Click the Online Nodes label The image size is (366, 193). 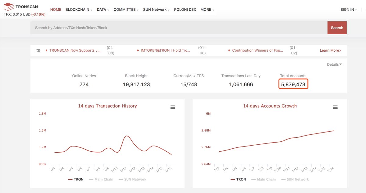click(x=84, y=76)
